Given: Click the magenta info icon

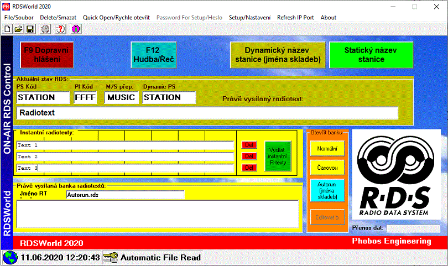Looking at the screenshot, I should (x=76, y=29).
